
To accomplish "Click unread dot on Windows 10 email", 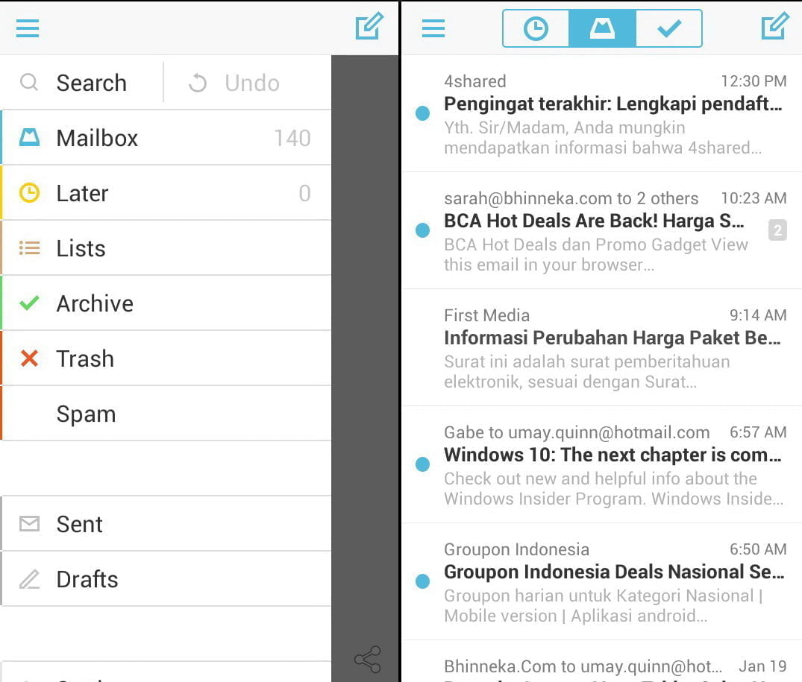I will (x=422, y=464).
